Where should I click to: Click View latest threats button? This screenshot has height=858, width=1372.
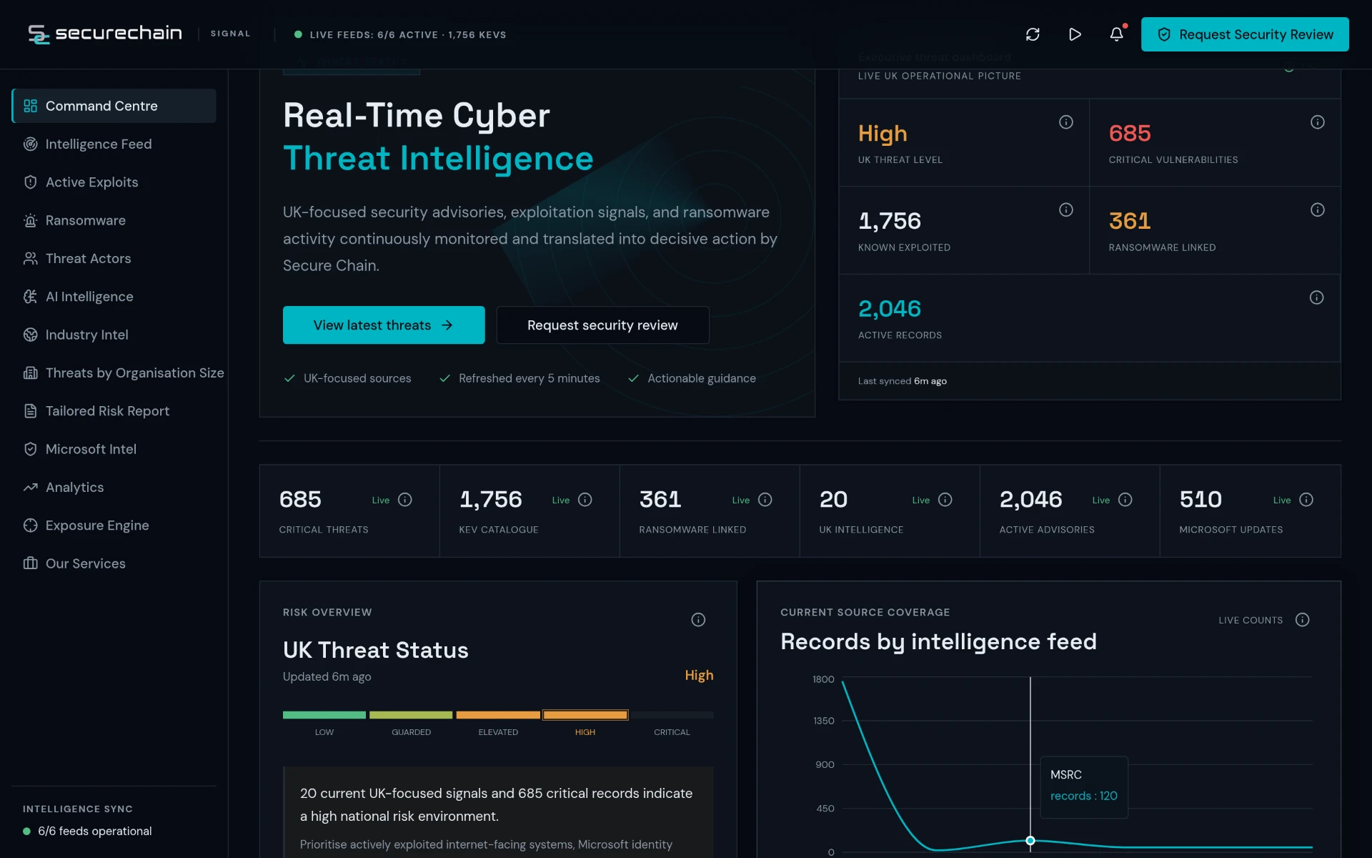pyautogui.click(x=384, y=325)
